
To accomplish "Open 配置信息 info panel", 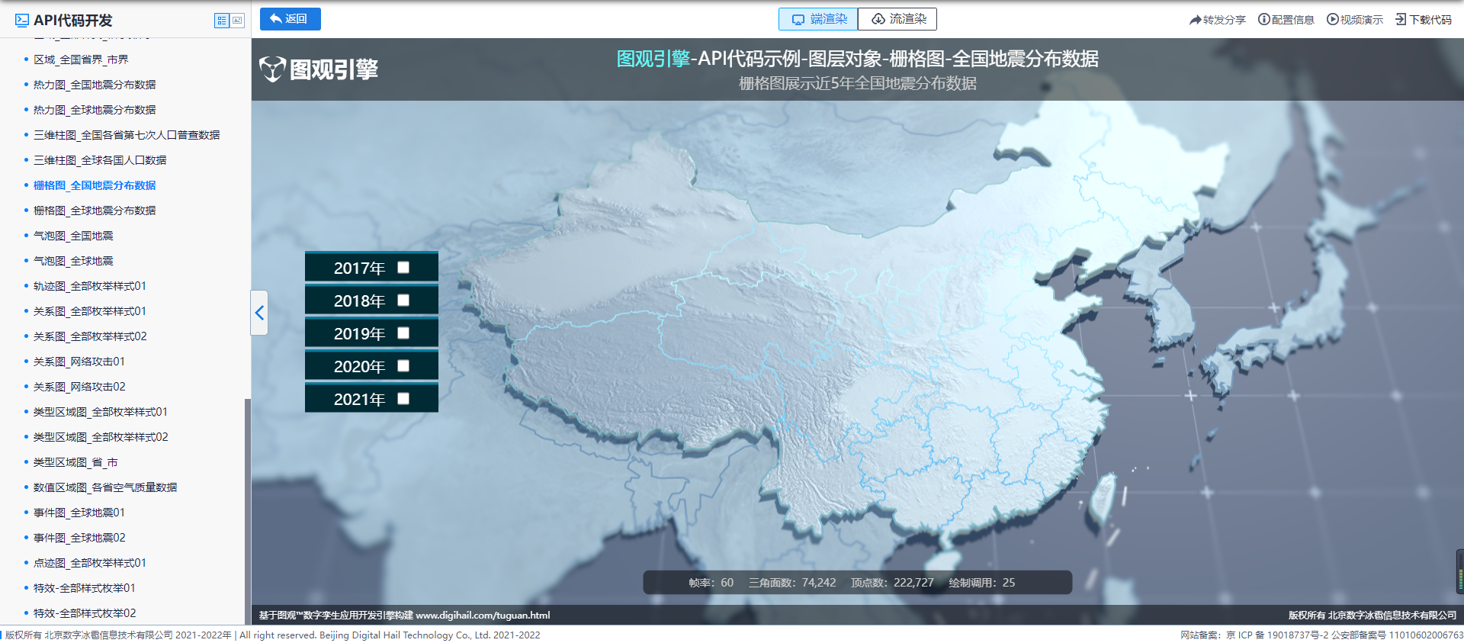I will pos(1286,20).
